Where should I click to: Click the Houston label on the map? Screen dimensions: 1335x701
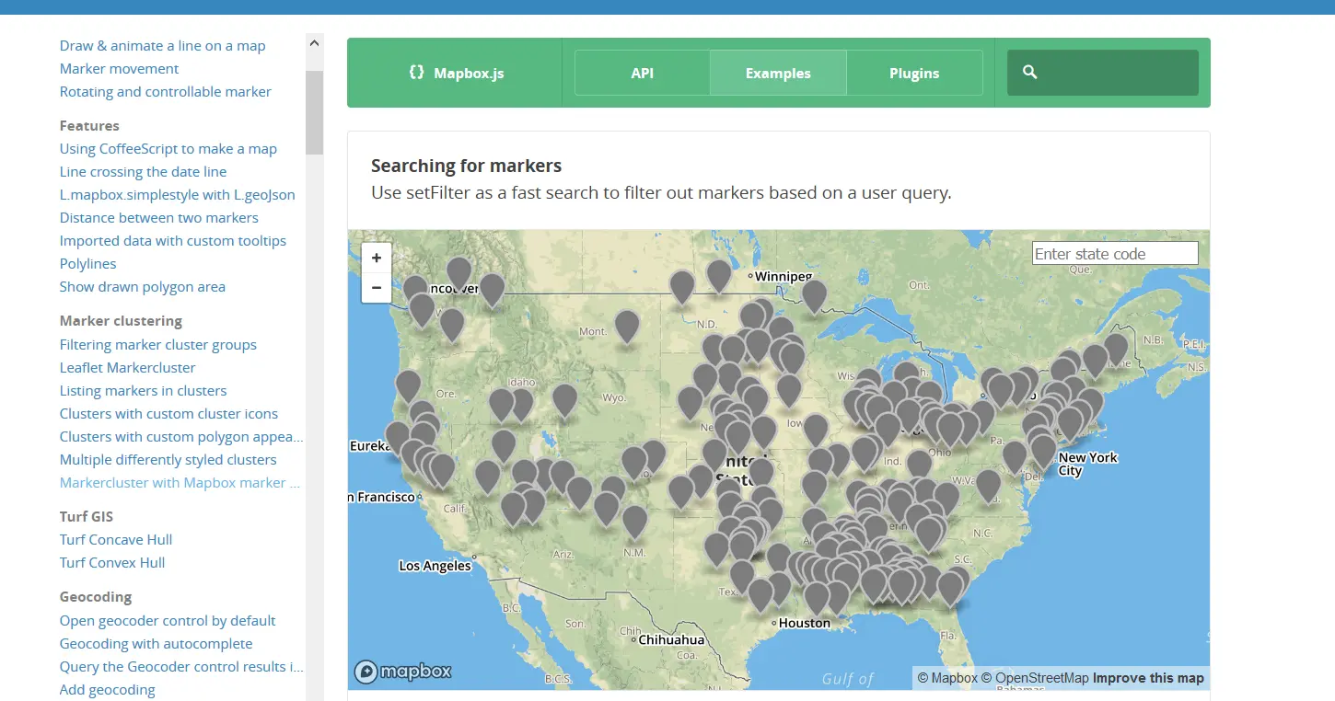[x=804, y=623]
